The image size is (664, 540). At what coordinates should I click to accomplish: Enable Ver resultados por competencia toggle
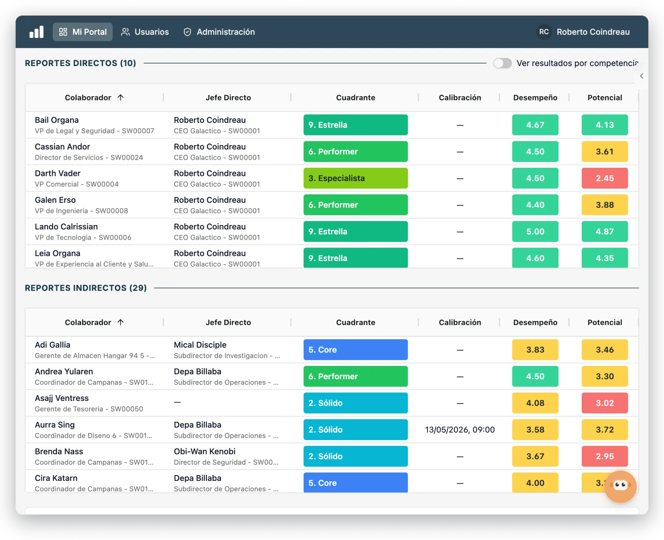pos(502,63)
